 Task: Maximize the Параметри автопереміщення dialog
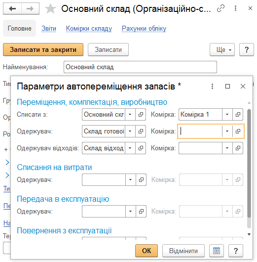tap(227, 86)
